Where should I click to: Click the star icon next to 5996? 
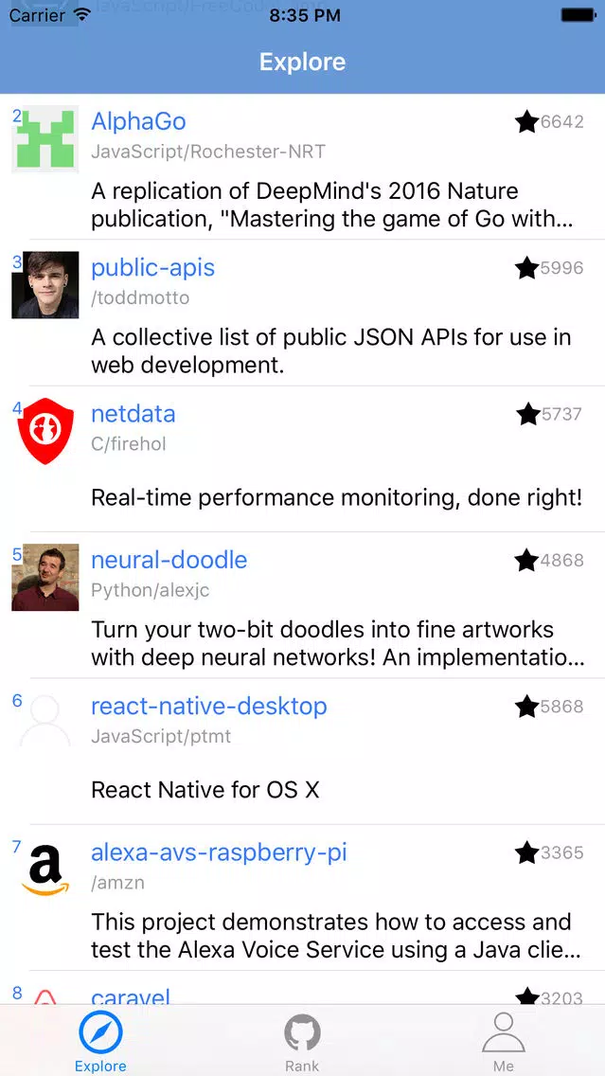[526, 268]
